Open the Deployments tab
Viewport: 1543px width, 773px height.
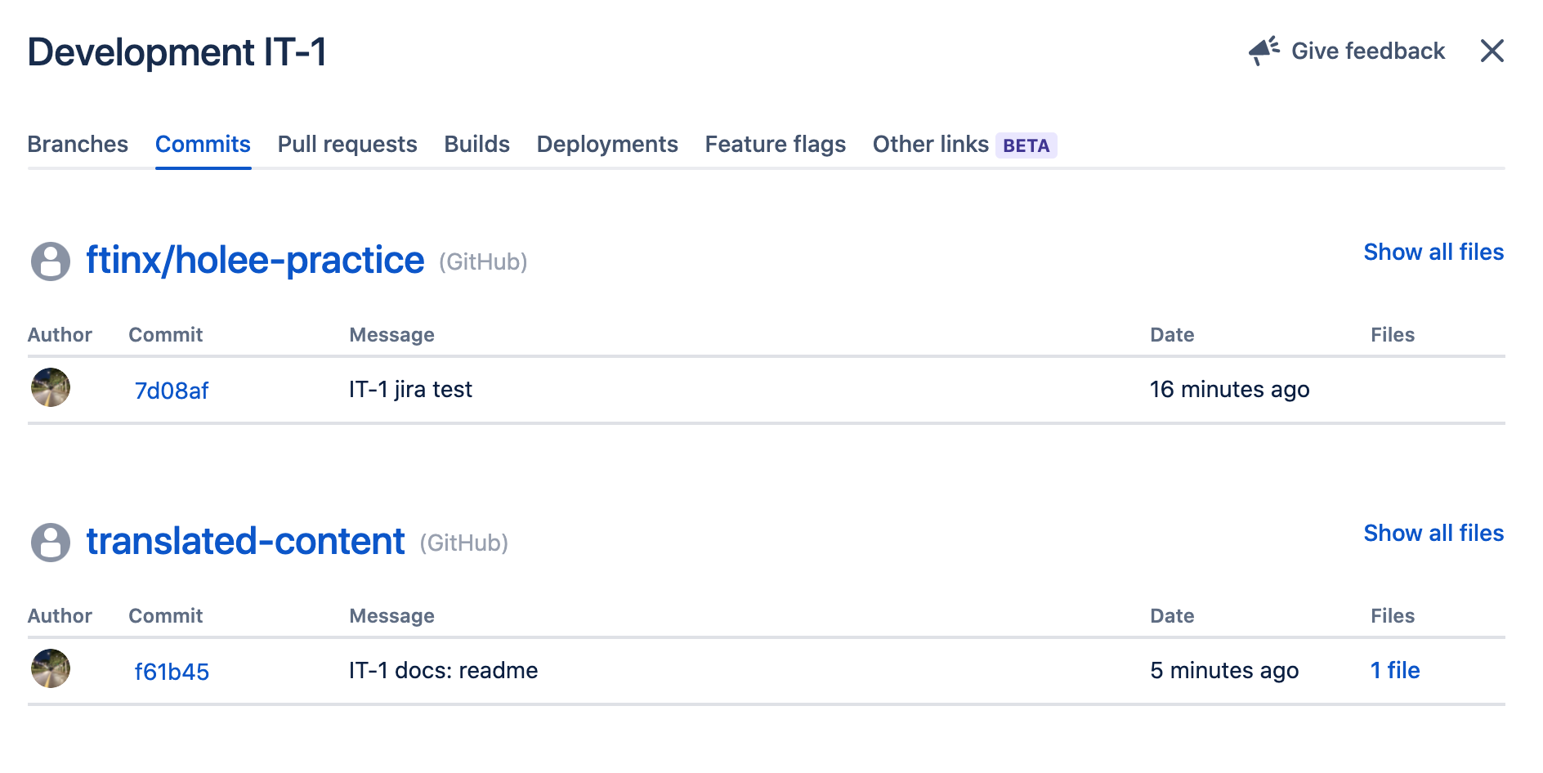point(607,145)
